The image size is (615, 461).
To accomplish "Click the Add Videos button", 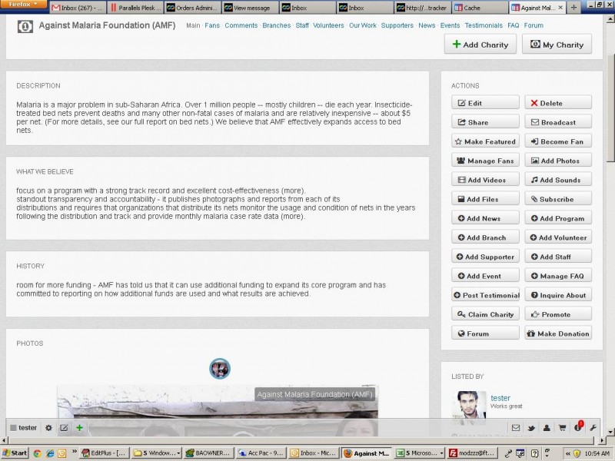I will [x=485, y=180].
